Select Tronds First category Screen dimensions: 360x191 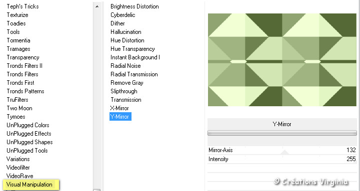click(x=20, y=83)
